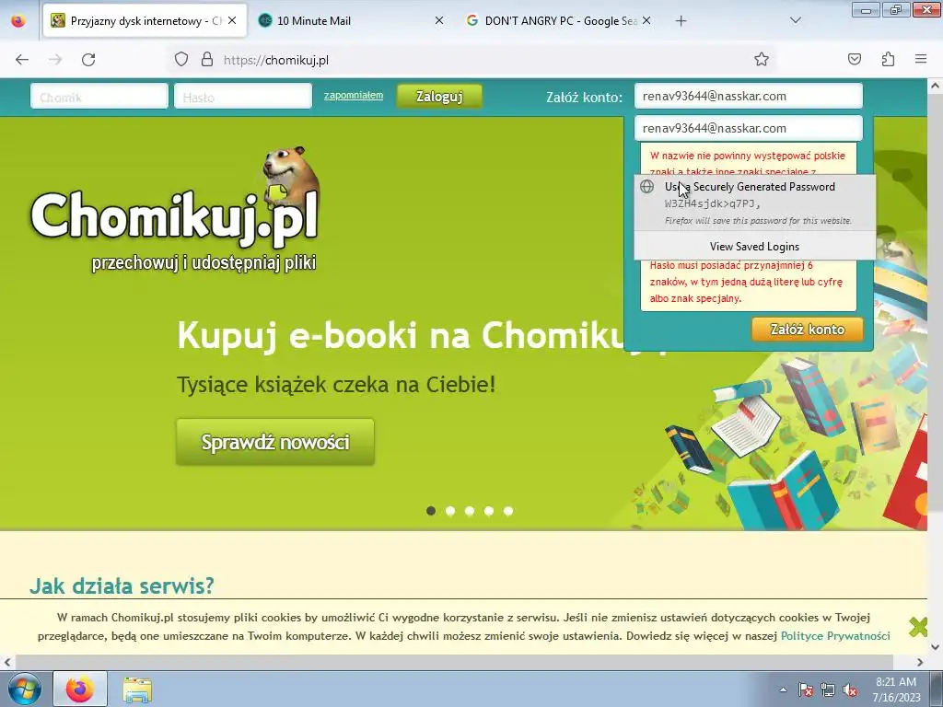Click the Action Center flag tray icon

805,690
